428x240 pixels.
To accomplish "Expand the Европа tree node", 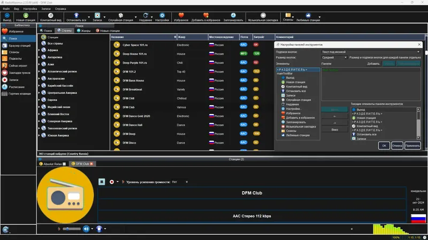I will pos(39,100).
